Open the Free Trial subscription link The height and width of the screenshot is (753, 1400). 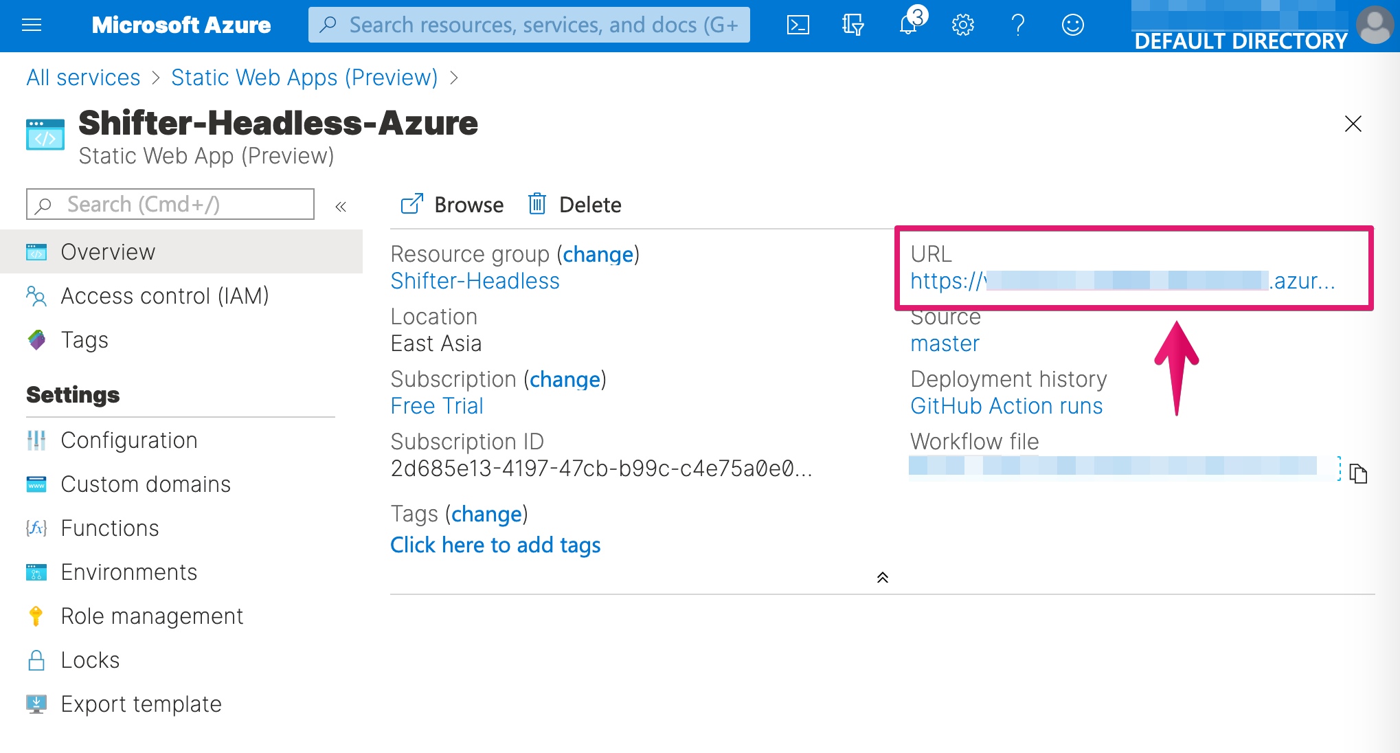pyautogui.click(x=437, y=406)
